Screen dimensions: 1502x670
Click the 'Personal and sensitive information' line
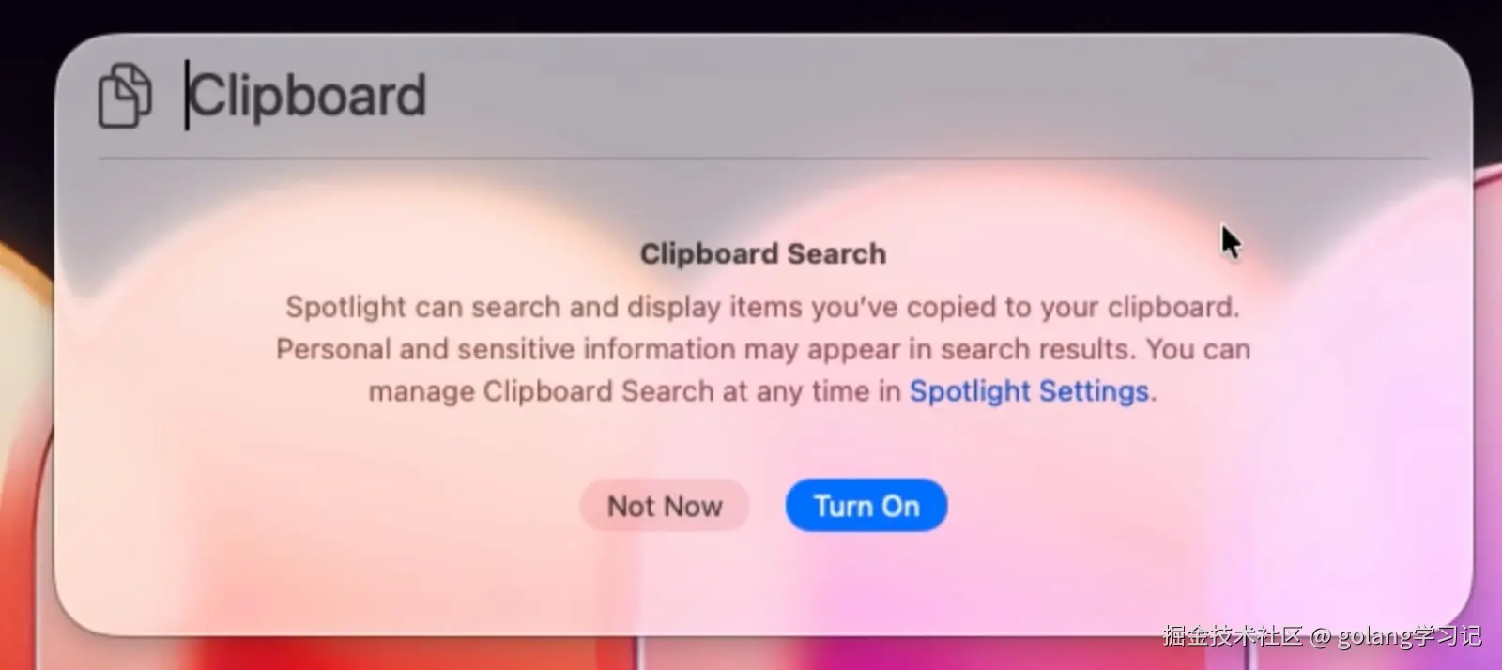[762, 349]
